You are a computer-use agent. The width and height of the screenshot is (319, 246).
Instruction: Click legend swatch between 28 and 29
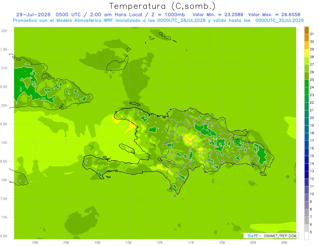point(307,53)
